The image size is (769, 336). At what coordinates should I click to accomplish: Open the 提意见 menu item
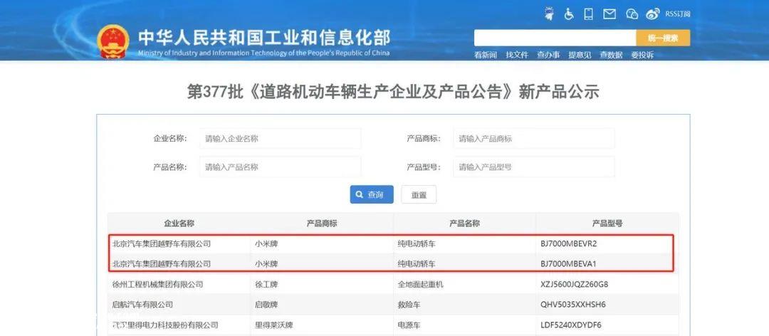coord(580,55)
